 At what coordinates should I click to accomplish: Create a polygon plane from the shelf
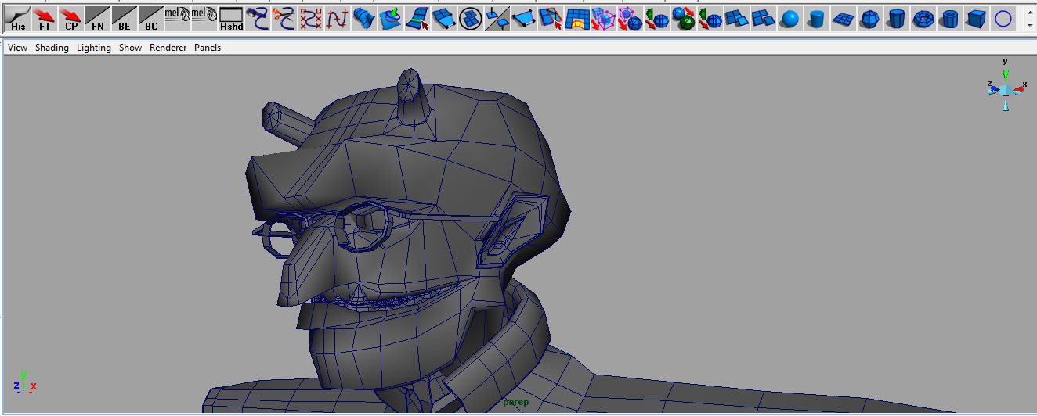click(844, 18)
